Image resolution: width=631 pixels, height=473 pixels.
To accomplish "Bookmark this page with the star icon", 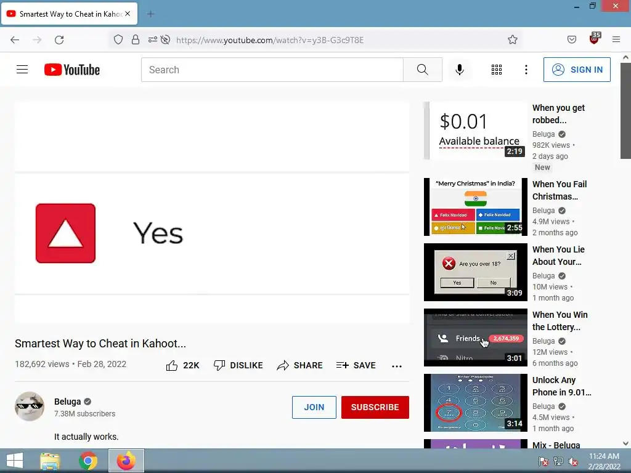I will coord(512,39).
